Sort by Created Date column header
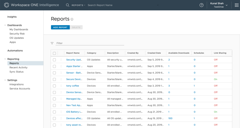 (x=154, y=53)
